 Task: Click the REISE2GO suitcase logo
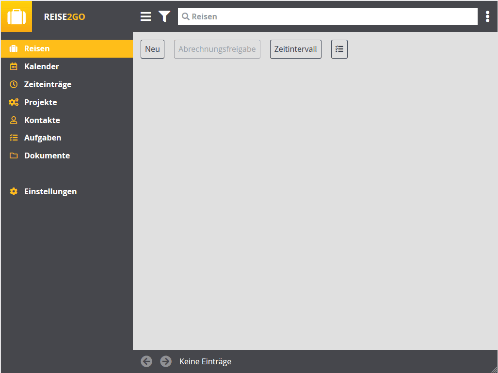16,16
